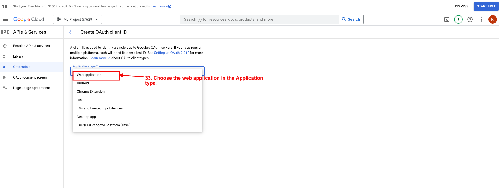Go back with the blue arrow

71,32
